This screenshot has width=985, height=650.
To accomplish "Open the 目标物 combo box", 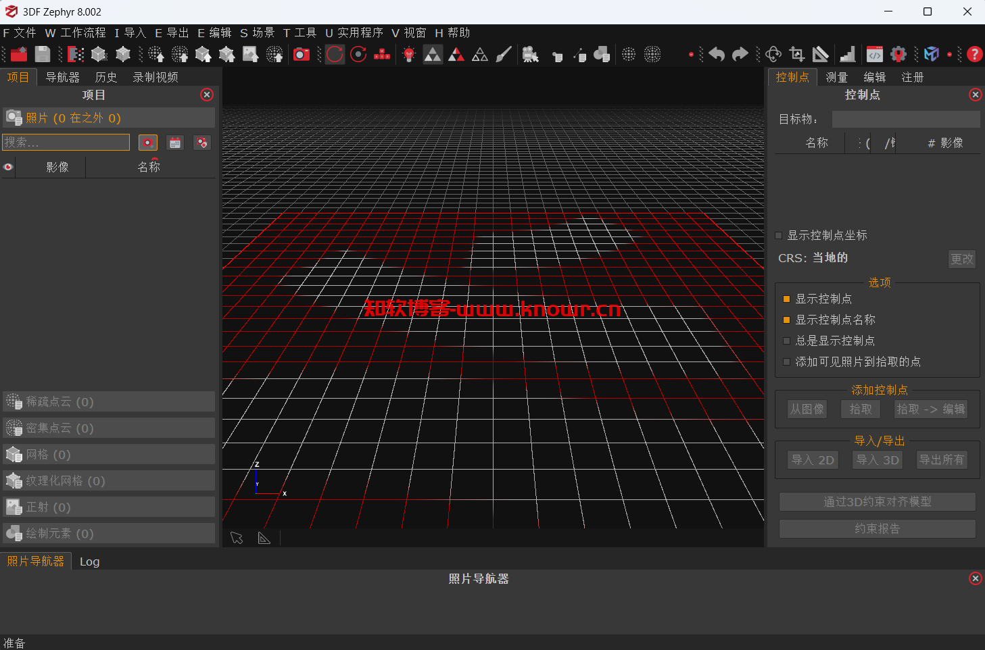I will tap(906, 120).
